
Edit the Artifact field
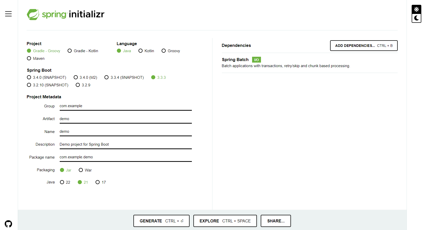coord(126,119)
